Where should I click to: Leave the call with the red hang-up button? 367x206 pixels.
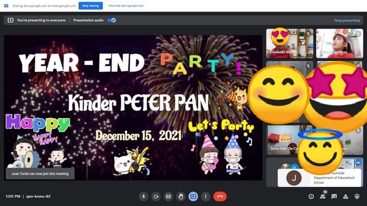click(220, 196)
